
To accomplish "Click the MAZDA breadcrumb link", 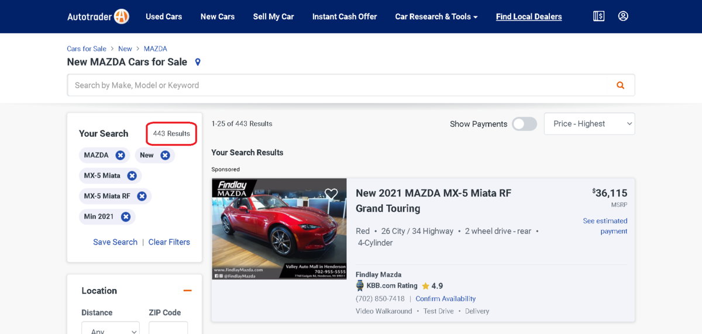I will (x=156, y=49).
